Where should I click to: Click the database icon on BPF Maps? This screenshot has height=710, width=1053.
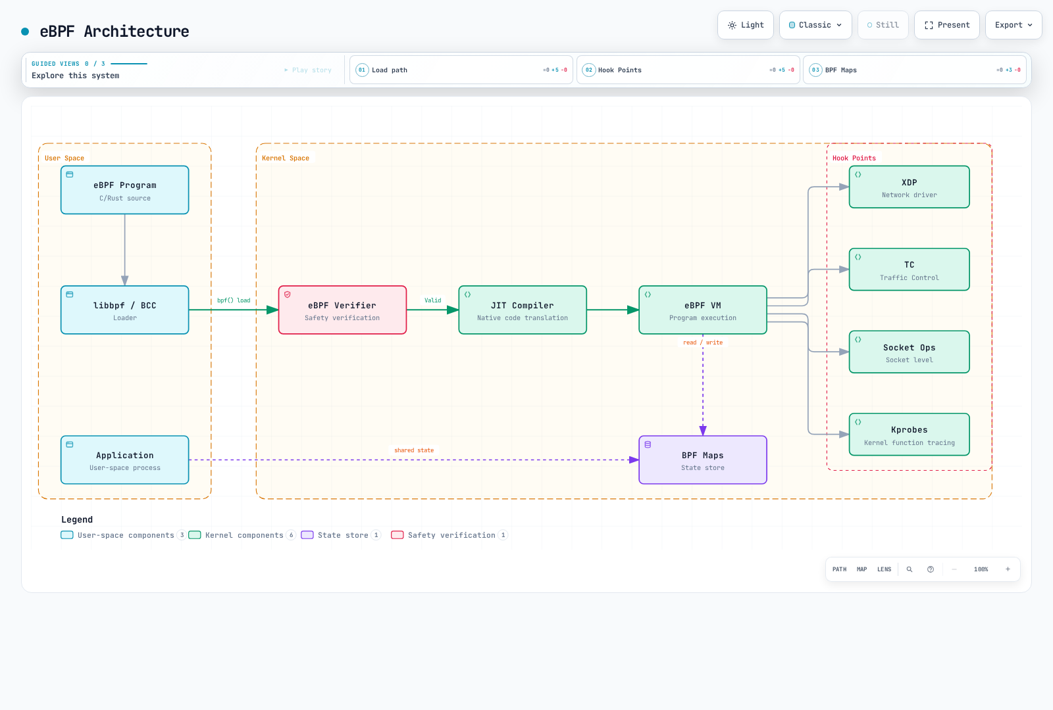pos(648,444)
